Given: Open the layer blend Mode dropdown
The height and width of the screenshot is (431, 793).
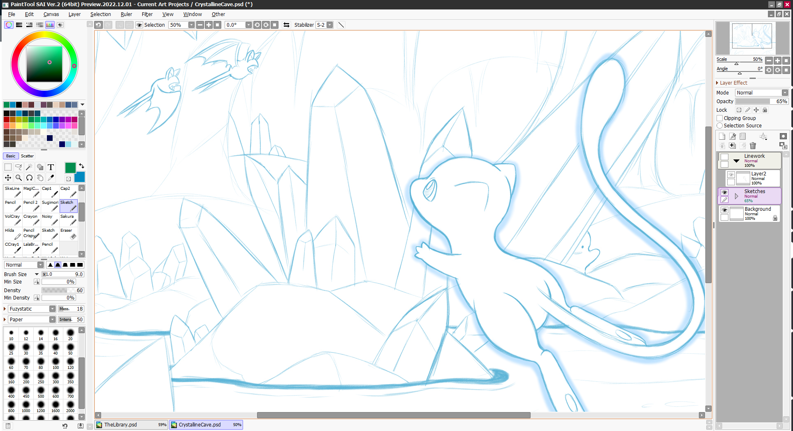Looking at the screenshot, I should (x=761, y=92).
